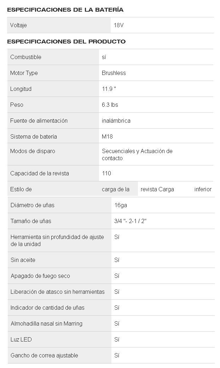Click the 'inalámbrica' power source value
The height and width of the screenshot is (368, 220).
pos(116,121)
